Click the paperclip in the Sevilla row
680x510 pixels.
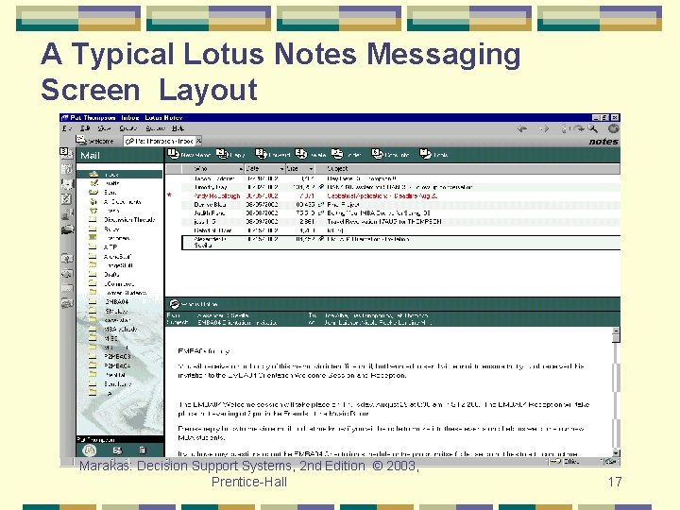click(321, 239)
